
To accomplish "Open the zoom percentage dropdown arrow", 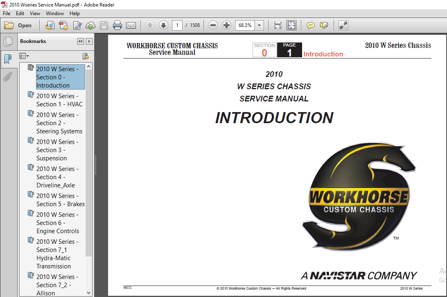I will [x=259, y=25].
